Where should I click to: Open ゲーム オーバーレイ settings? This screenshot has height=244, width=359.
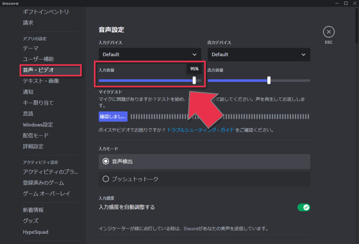coord(47,193)
